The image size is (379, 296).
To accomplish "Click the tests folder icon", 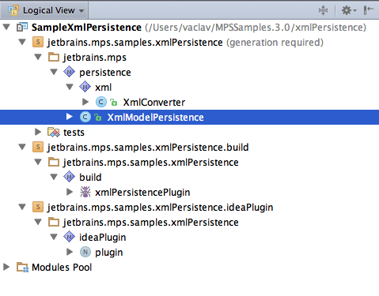I will point(54,132).
